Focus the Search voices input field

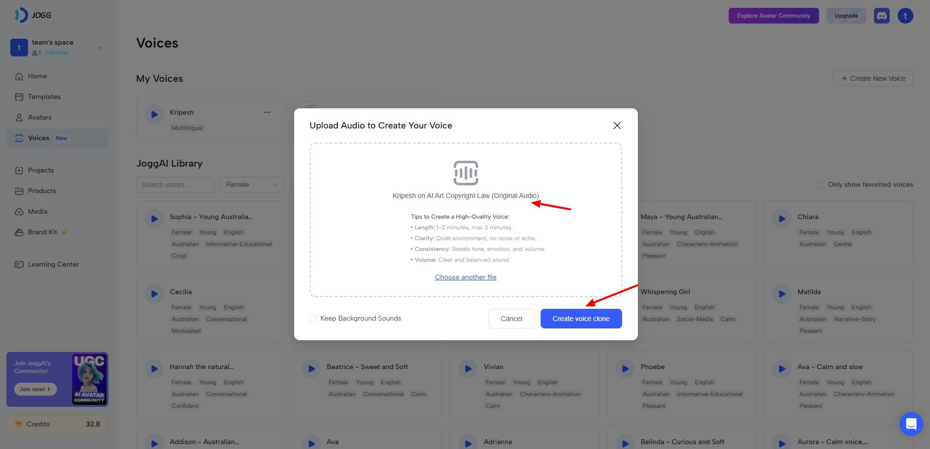coord(175,185)
